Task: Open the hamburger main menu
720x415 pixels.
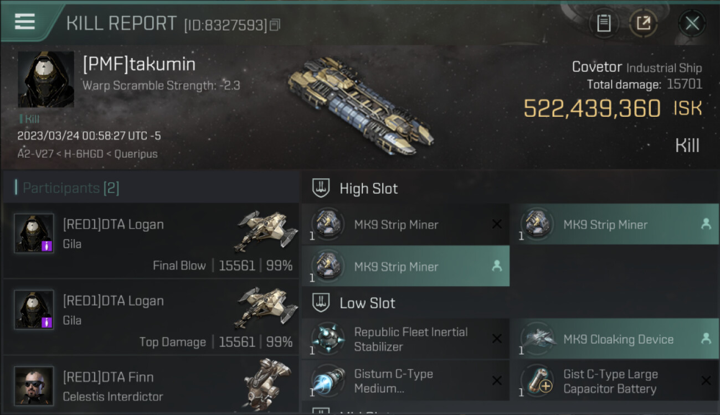Action: coord(25,21)
